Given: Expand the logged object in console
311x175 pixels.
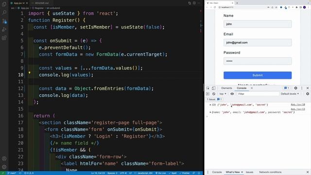Looking at the screenshot, I should point(210,112).
